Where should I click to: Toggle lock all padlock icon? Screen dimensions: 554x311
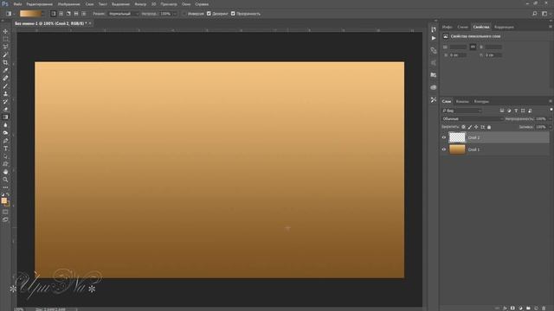click(x=489, y=127)
